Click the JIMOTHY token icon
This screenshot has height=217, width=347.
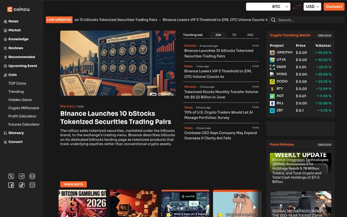[272, 53]
